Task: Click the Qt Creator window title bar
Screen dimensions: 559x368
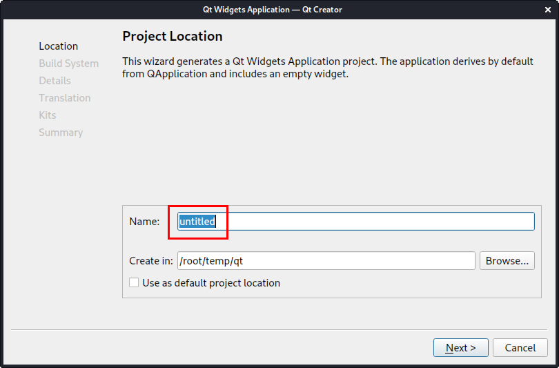Action: (279, 10)
